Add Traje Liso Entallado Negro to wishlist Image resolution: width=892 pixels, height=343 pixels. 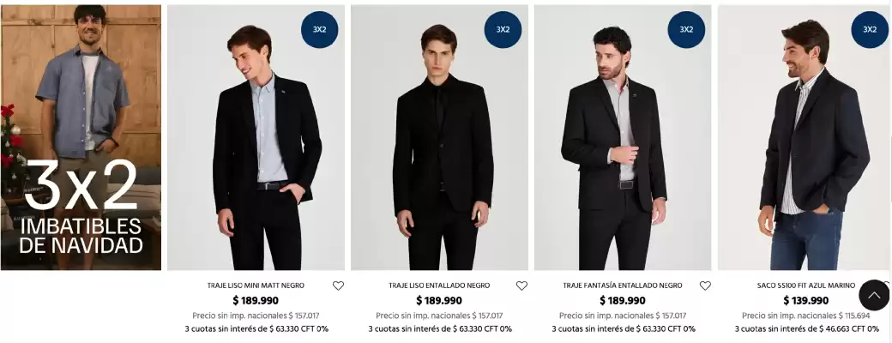(521, 286)
